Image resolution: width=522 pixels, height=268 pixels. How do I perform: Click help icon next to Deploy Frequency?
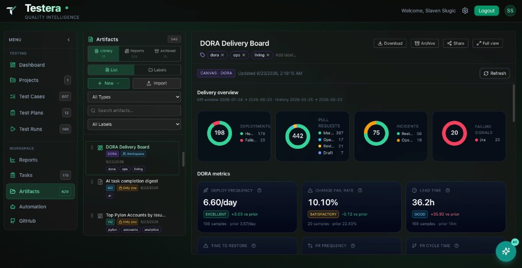tap(259, 191)
